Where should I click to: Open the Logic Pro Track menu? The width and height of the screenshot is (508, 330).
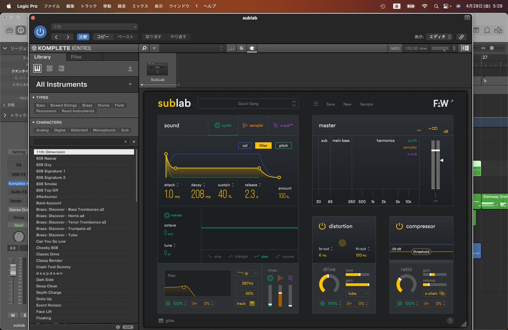tap(88, 6)
